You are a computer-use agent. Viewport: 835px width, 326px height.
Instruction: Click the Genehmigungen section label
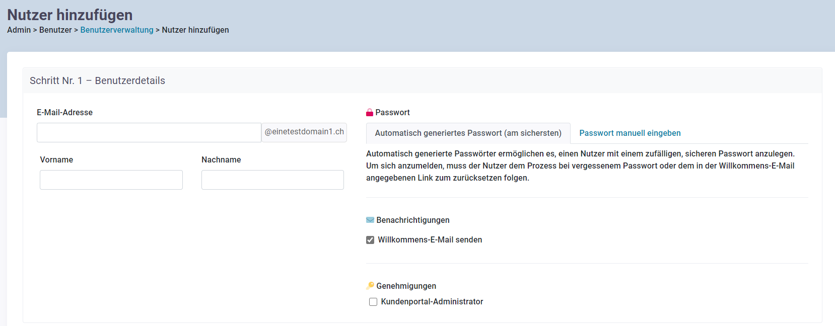406,286
